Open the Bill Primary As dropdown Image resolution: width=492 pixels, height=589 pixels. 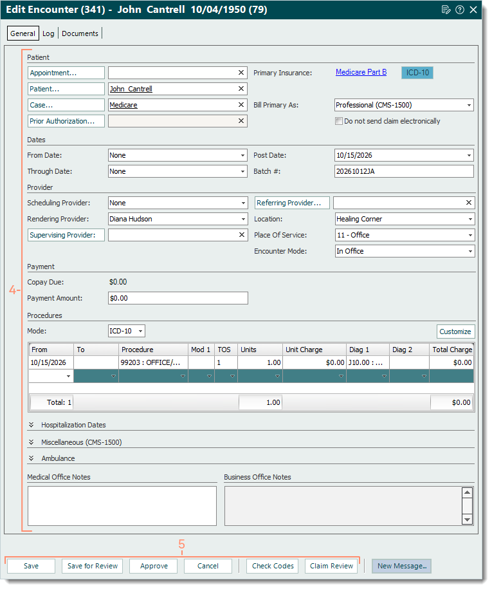point(469,105)
